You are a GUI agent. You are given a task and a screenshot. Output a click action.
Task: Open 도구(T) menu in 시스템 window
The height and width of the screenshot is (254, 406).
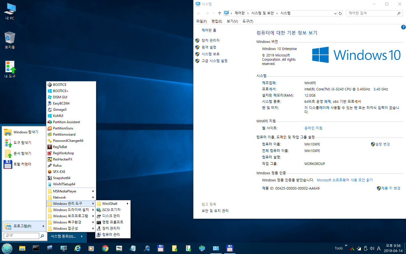coord(248,21)
